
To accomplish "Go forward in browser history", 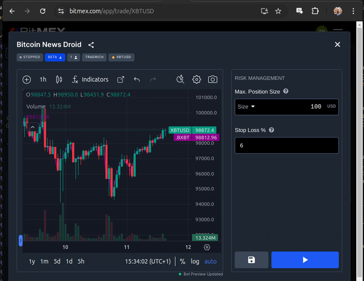I will (27, 11).
